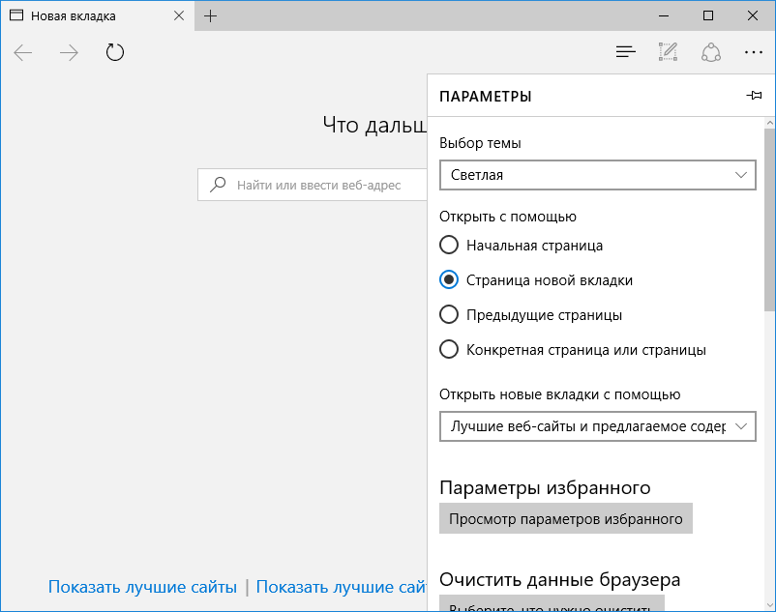Screen dimensions: 776x612
Task: Click the search or web address field
Action: point(313,185)
